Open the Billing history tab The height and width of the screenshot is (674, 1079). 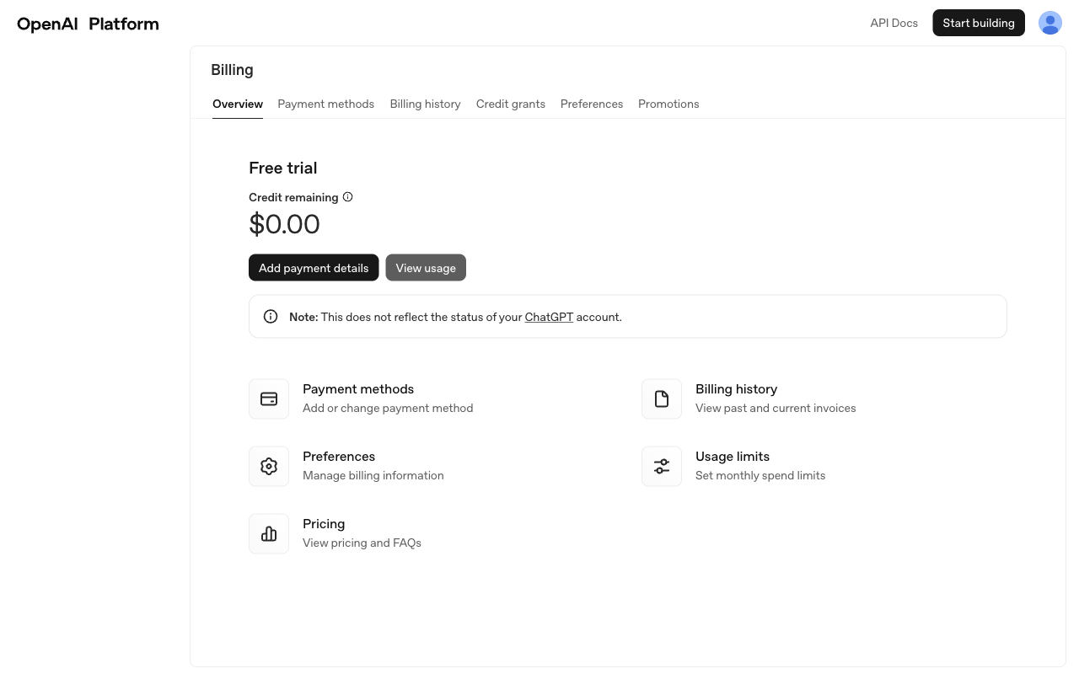(x=425, y=104)
